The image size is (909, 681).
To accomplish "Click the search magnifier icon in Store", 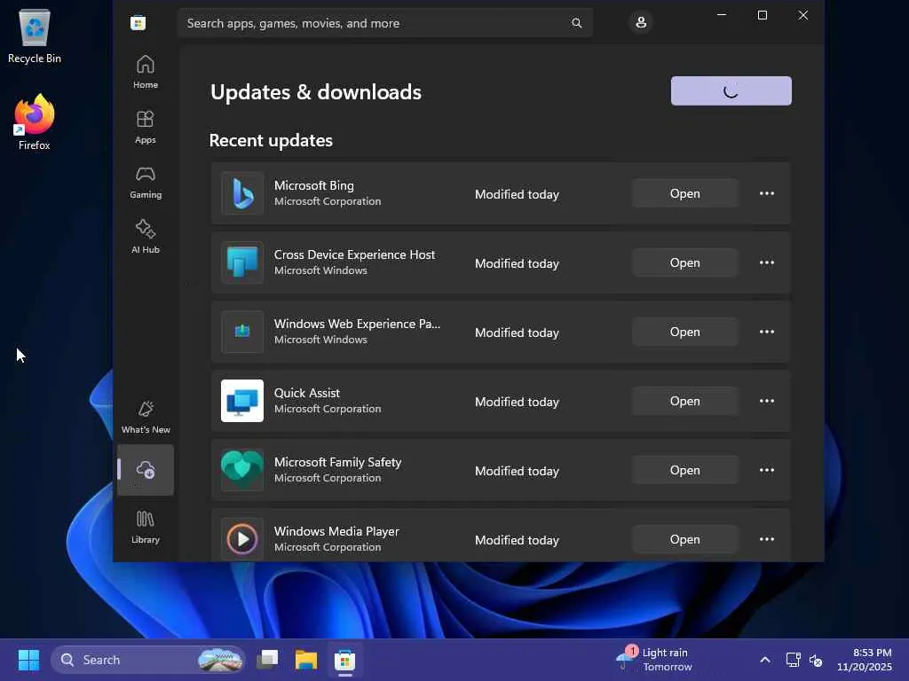I will pyautogui.click(x=576, y=23).
